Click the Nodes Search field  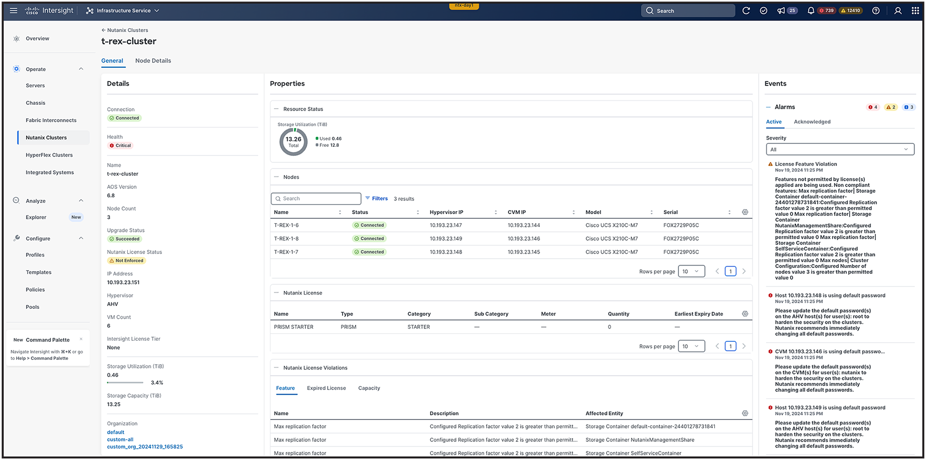pyautogui.click(x=316, y=198)
